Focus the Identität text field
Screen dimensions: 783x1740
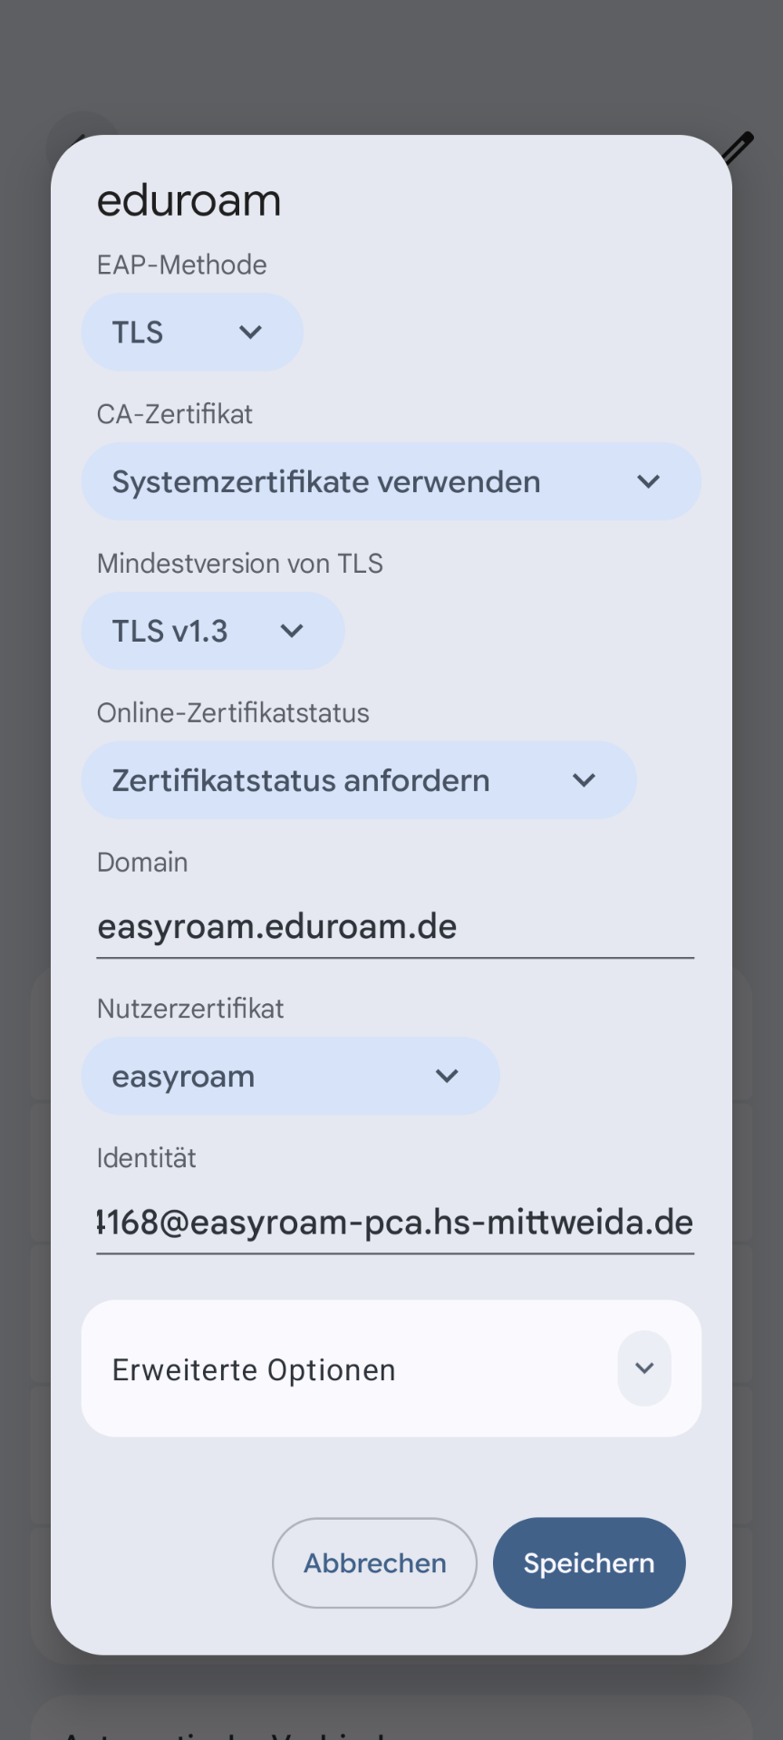(395, 1223)
